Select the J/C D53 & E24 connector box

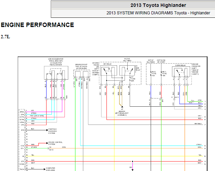[x=82, y=74]
